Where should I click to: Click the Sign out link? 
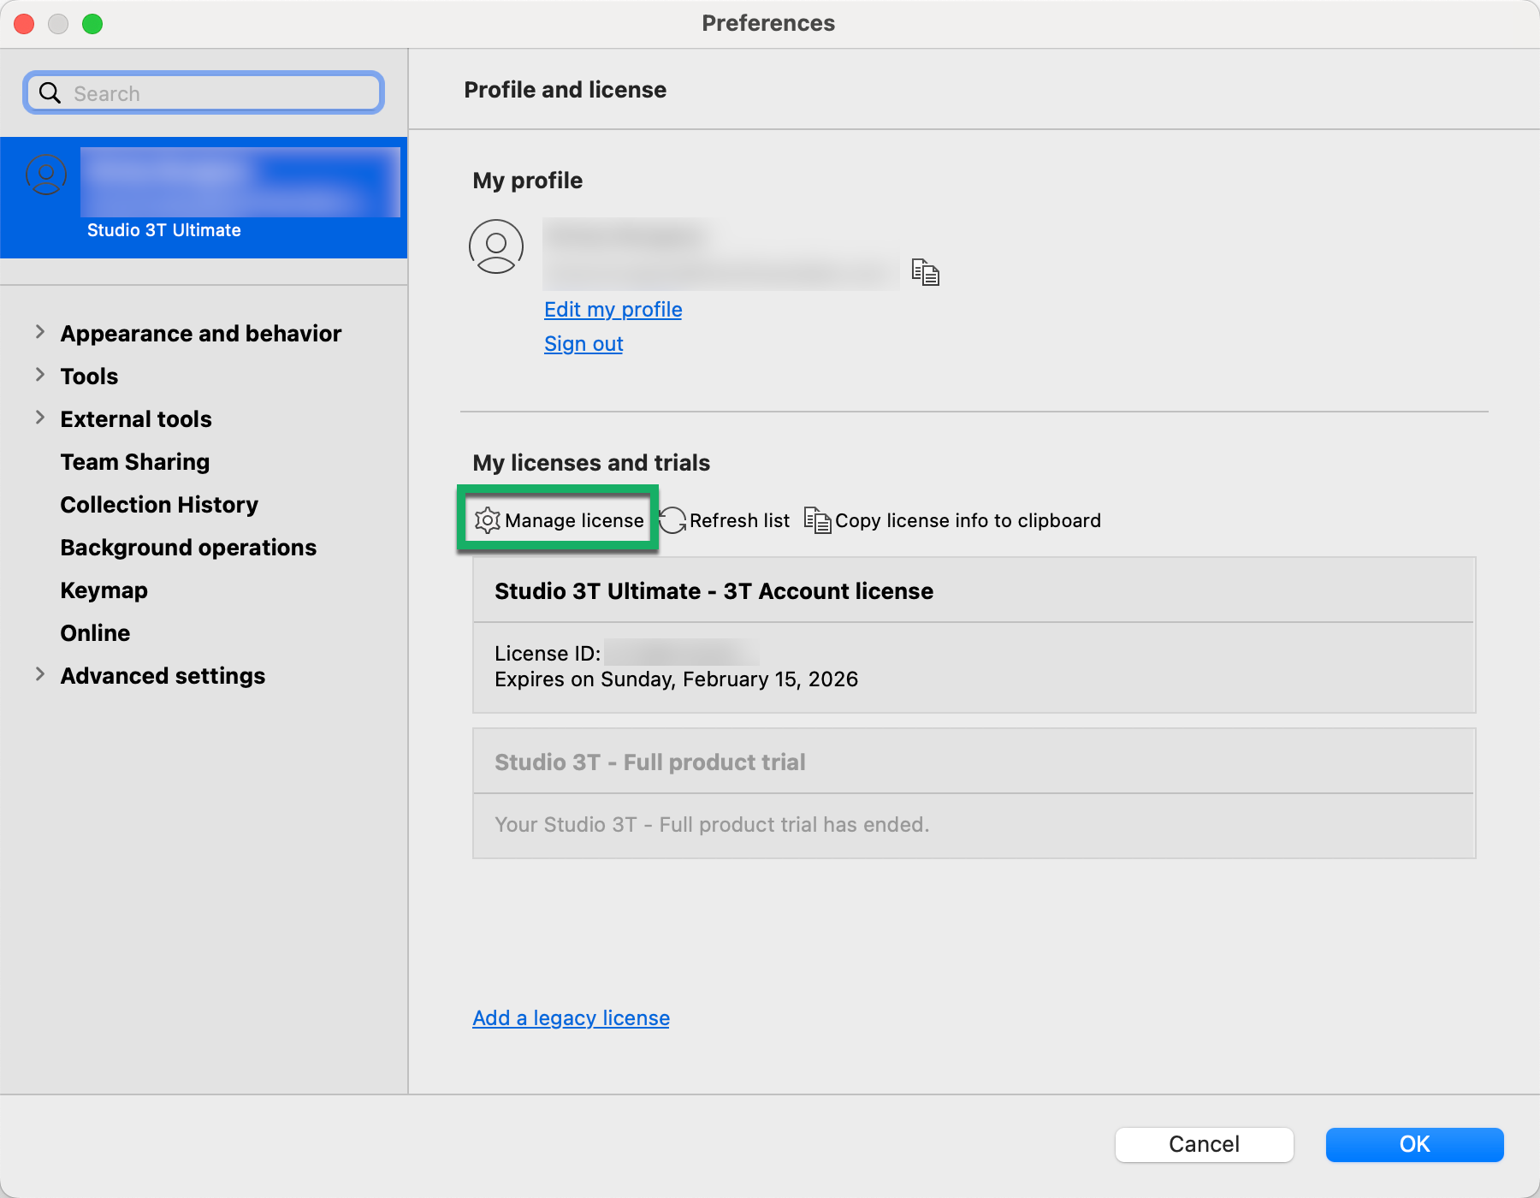(x=583, y=344)
